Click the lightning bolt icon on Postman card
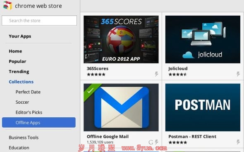The height and width of the screenshot is (152, 244). click(238, 142)
